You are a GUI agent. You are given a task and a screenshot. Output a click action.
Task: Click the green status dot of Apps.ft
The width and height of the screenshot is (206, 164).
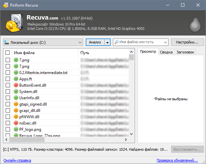coord(16,79)
